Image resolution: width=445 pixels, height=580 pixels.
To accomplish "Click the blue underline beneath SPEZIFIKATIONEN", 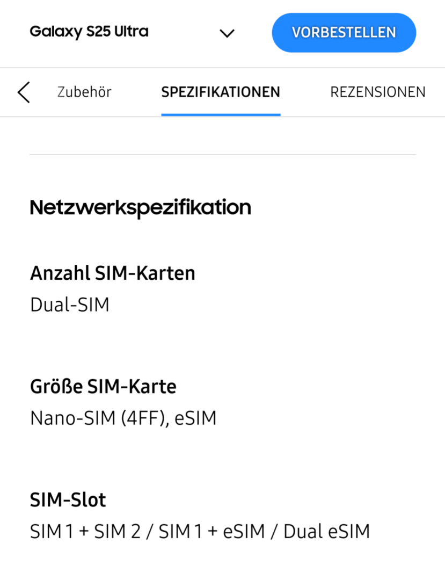I will tap(221, 114).
